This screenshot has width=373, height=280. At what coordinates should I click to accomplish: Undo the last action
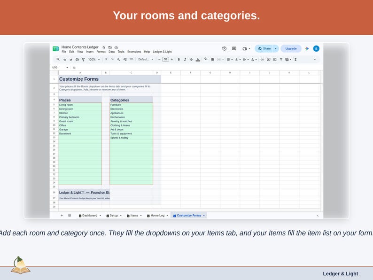[64, 60]
